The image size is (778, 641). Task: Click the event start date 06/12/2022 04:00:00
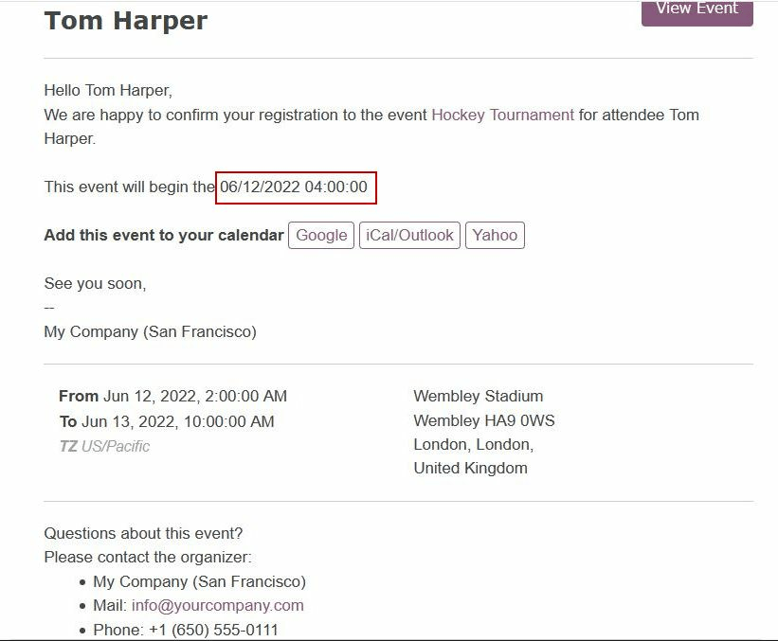[294, 187]
